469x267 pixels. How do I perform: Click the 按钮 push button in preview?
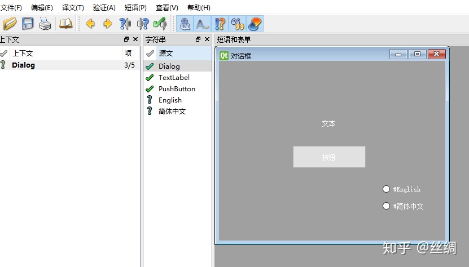point(329,157)
